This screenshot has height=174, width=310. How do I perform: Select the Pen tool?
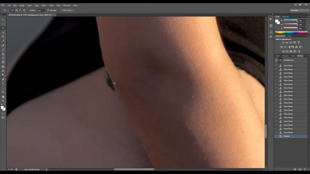click(3, 79)
